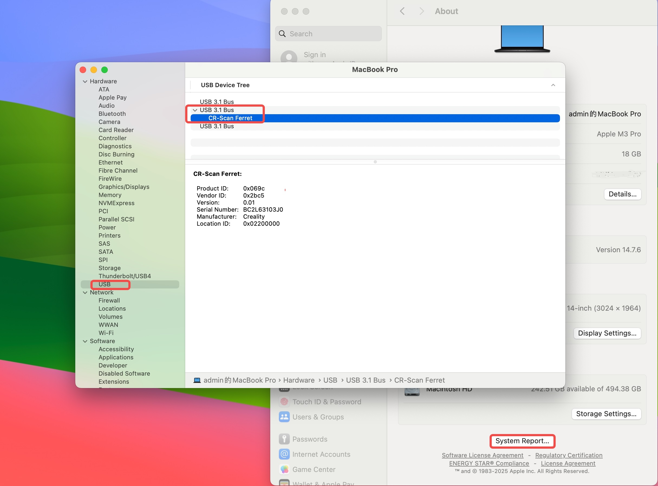Open the Users & Groups icon

click(284, 417)
